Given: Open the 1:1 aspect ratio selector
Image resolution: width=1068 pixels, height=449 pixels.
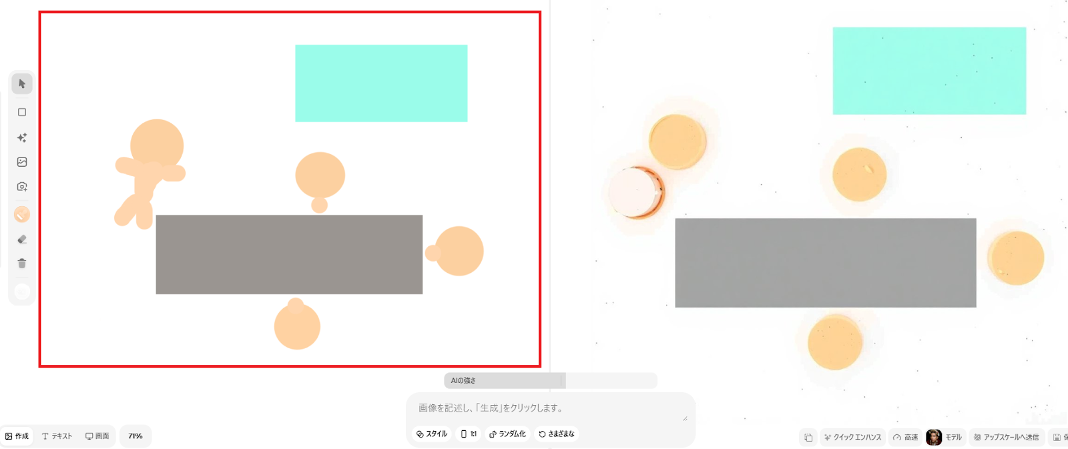Looking at the screenshot, I should coord(469,434).
